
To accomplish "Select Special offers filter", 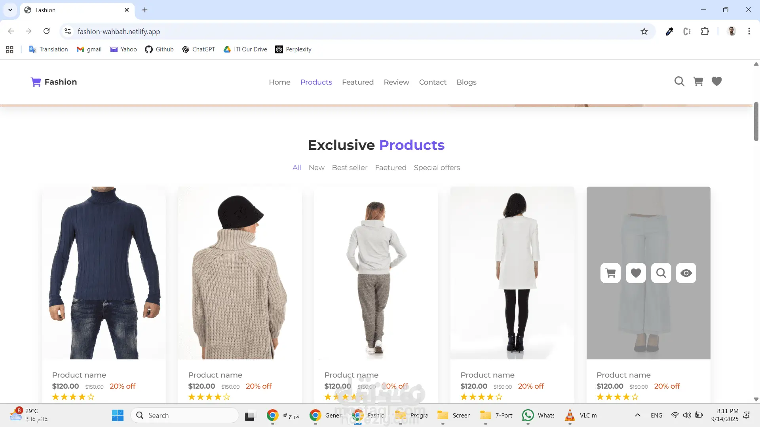I will [437, 168].
